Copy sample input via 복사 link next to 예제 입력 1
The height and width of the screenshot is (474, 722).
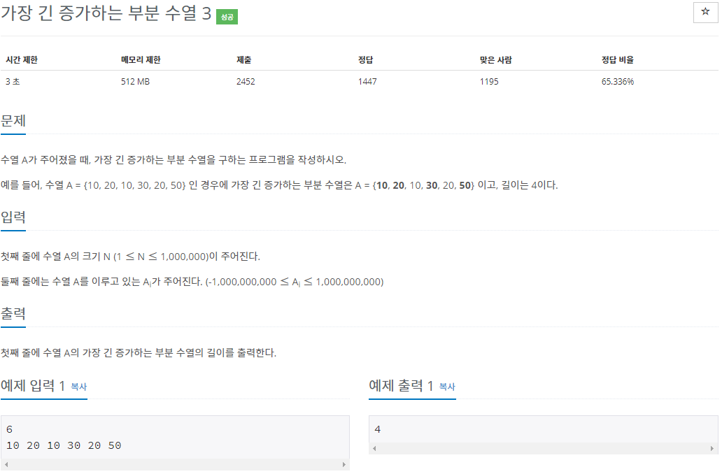point(79,389)
